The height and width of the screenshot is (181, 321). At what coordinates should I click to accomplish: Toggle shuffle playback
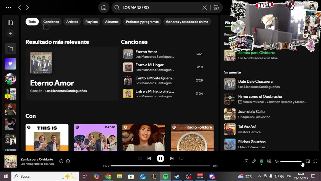140,158
